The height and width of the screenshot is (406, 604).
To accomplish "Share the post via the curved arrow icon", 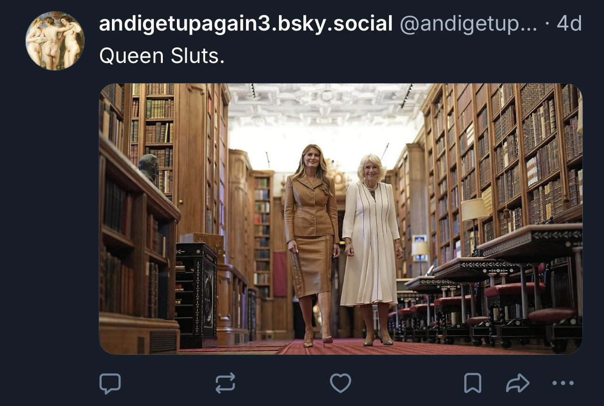I will pyautogui.click(x=517, y=383).
